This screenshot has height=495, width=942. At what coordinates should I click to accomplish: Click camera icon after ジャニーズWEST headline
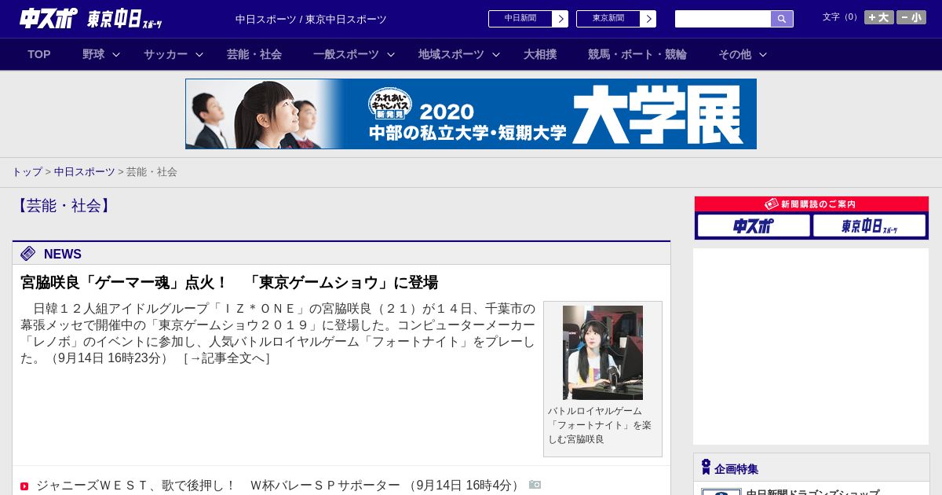click(535, 485)
